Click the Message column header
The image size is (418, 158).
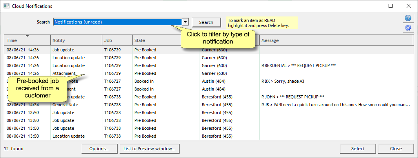[x=336, y=41]
